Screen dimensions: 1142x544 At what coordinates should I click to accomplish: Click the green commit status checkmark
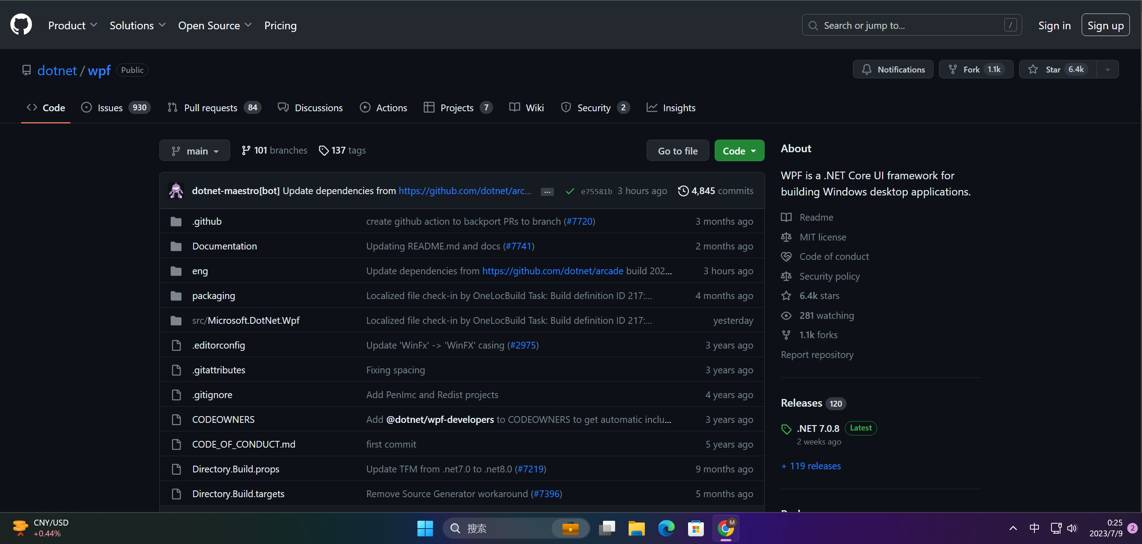[x=570, y=191]
